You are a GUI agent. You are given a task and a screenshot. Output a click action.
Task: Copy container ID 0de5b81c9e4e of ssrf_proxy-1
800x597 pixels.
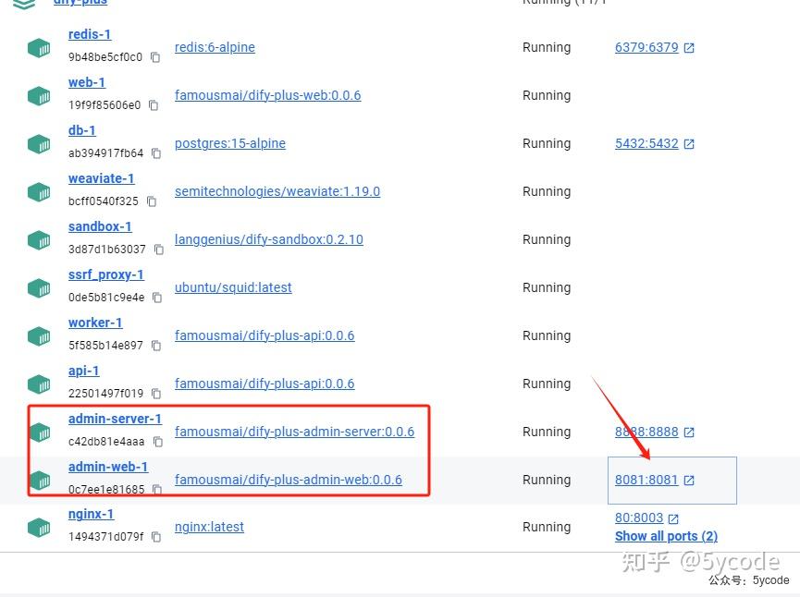pos(157,298)
